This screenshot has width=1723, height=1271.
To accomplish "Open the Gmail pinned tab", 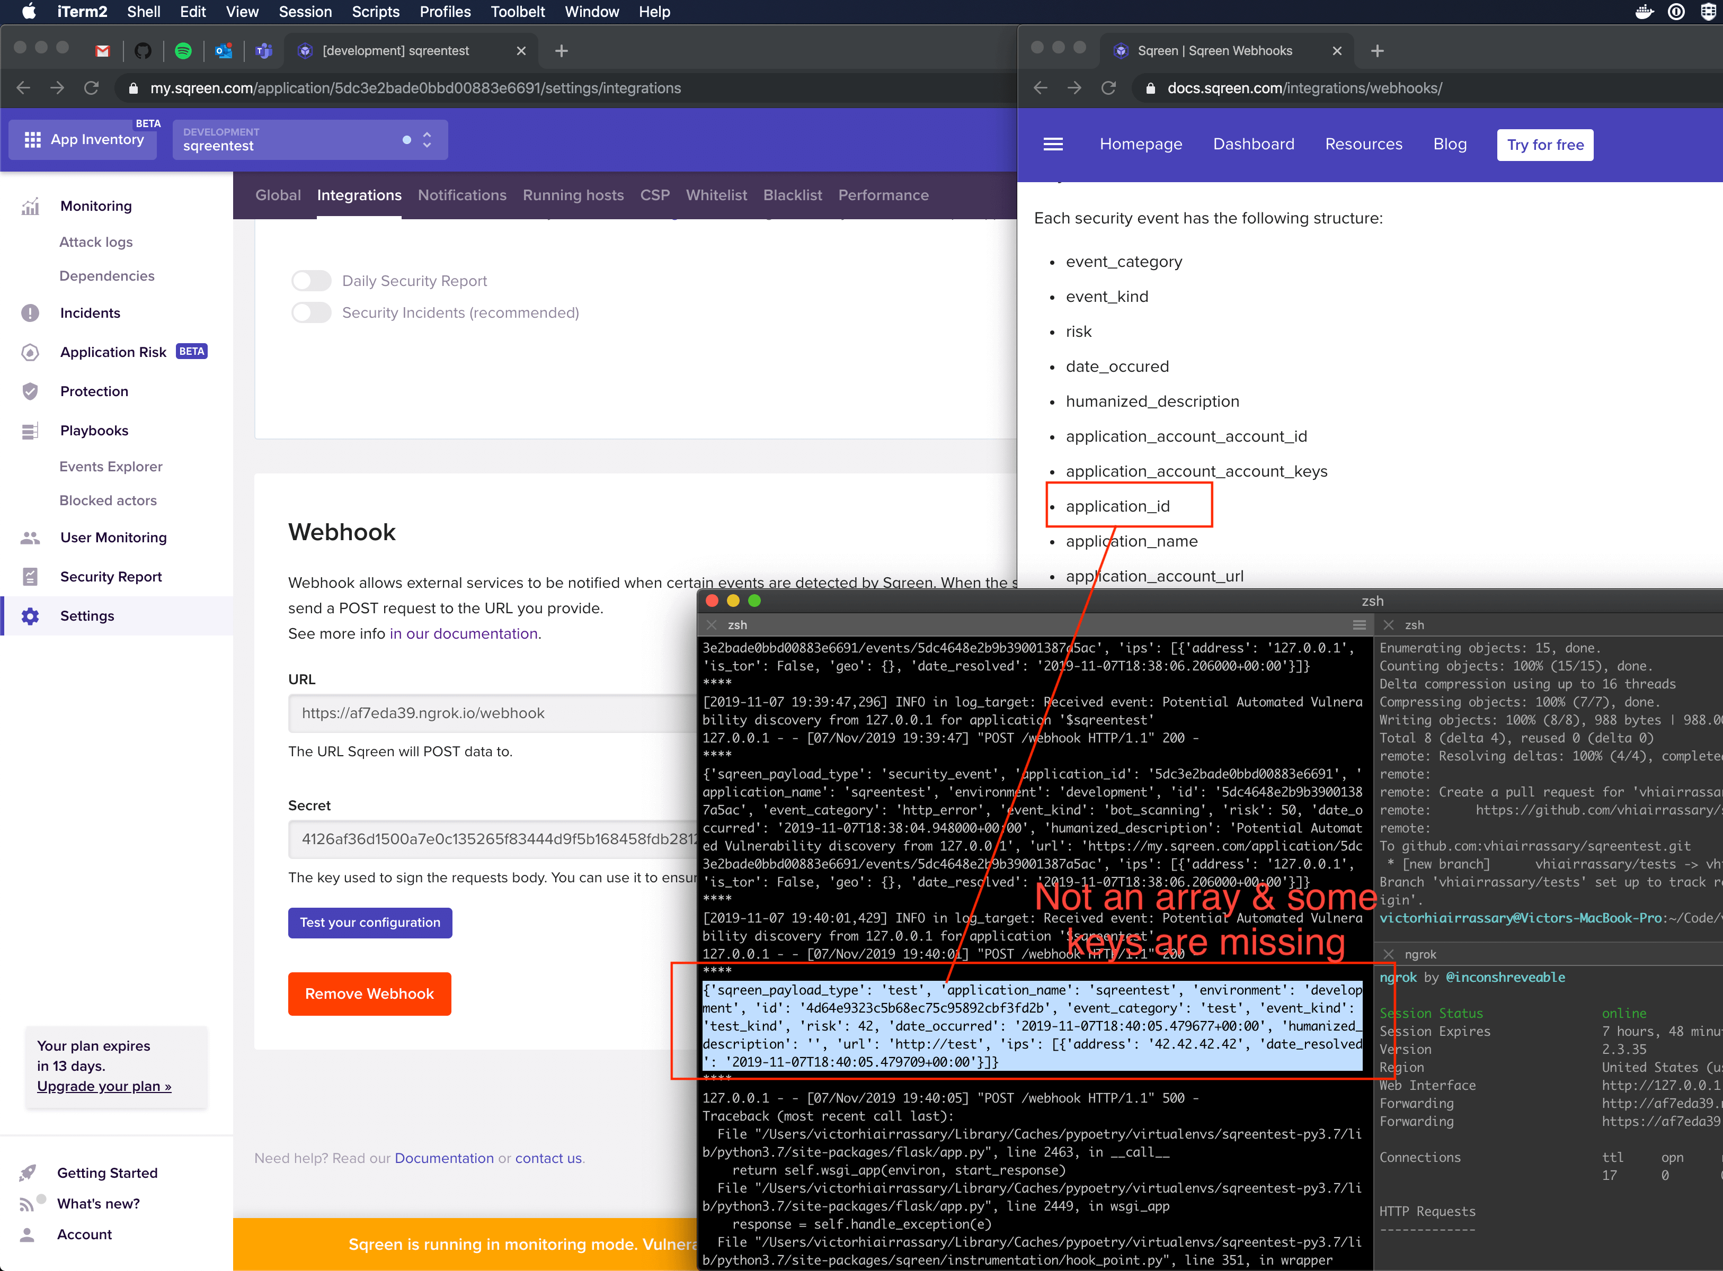I will pos(102,51).
